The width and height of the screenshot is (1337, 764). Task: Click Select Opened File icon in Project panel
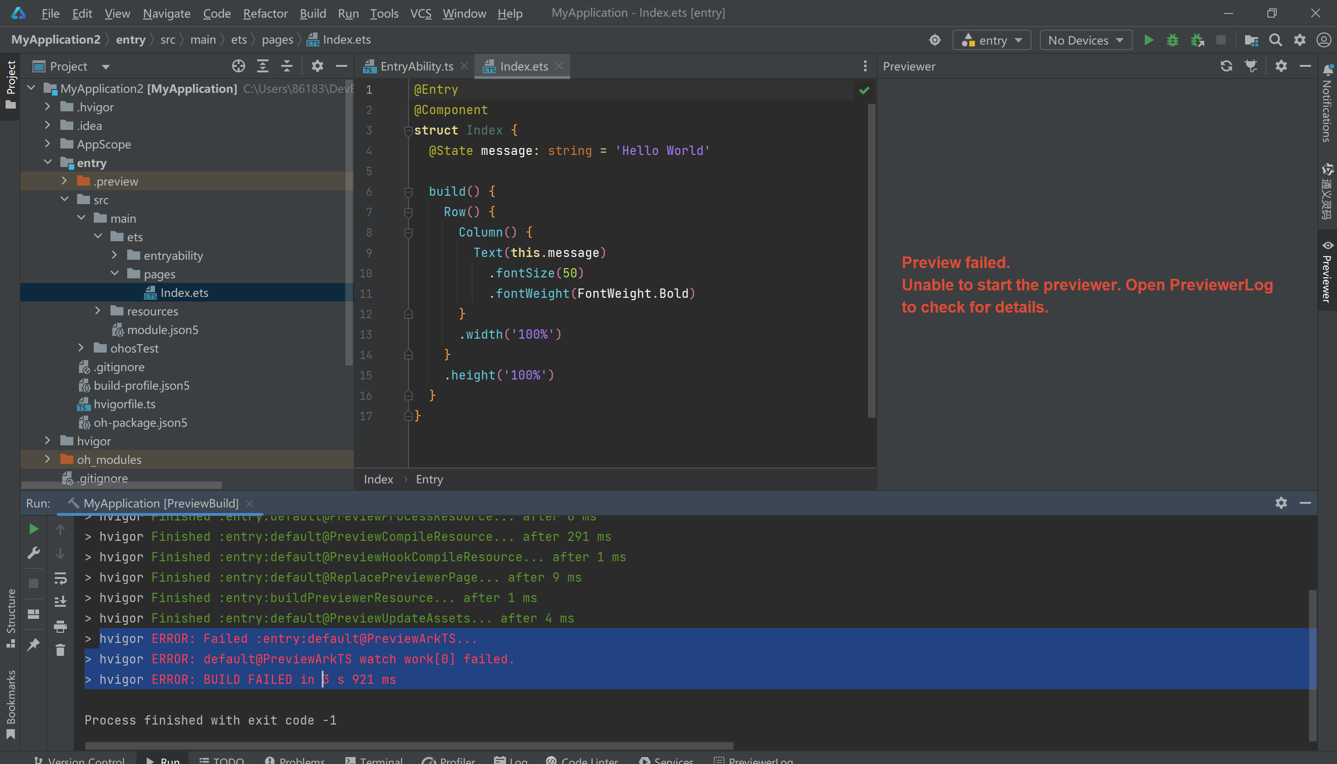pos(239,66)
